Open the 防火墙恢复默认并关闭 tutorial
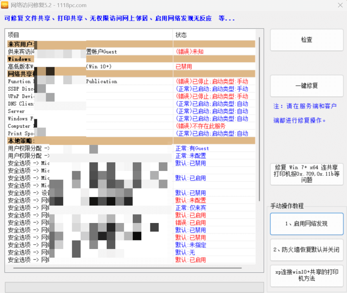This screenshot has height=293, width=347. (306, 250)
